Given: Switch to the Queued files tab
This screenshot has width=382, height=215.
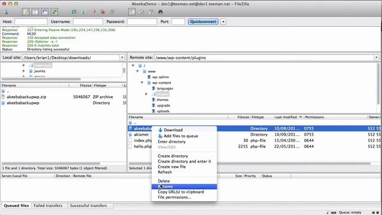Looking at the screenshot, I should (16, 205).
